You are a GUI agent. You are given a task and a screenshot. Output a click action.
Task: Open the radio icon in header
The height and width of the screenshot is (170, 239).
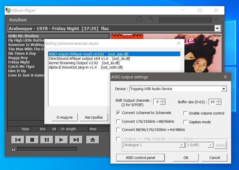click(x=140, y=19)
